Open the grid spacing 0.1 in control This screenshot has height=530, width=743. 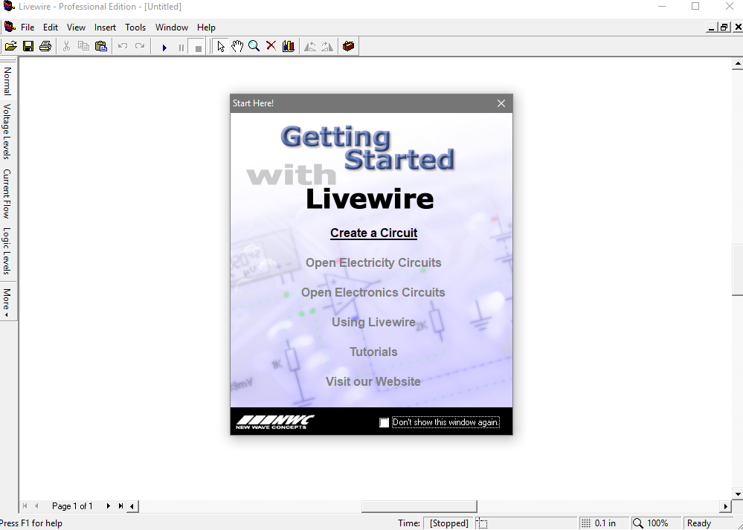(603, 523)
